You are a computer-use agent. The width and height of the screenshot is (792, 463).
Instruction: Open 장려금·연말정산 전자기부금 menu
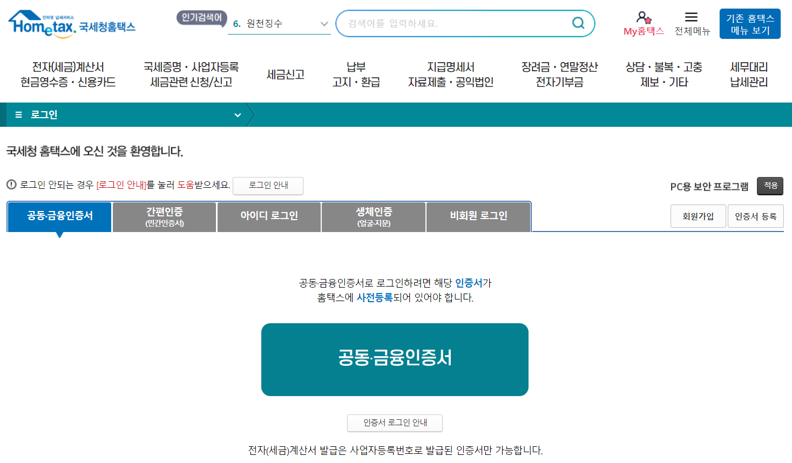tap(560, 74)
